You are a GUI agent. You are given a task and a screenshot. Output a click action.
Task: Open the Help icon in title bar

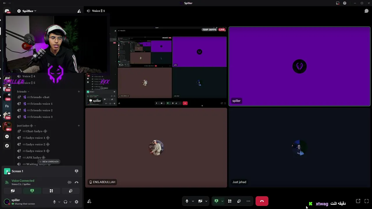(345, 3)
